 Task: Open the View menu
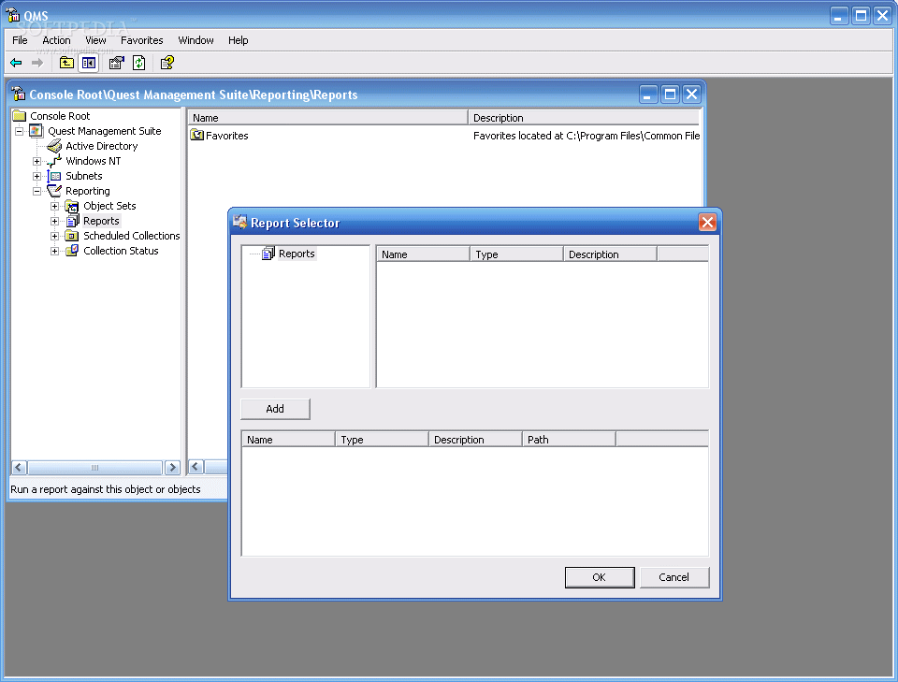(95, 40)
